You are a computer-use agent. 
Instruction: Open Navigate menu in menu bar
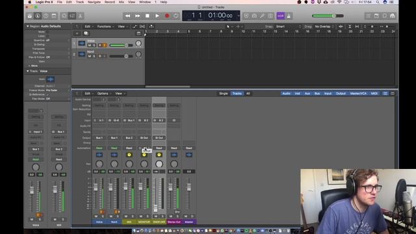tap(94, 2)
